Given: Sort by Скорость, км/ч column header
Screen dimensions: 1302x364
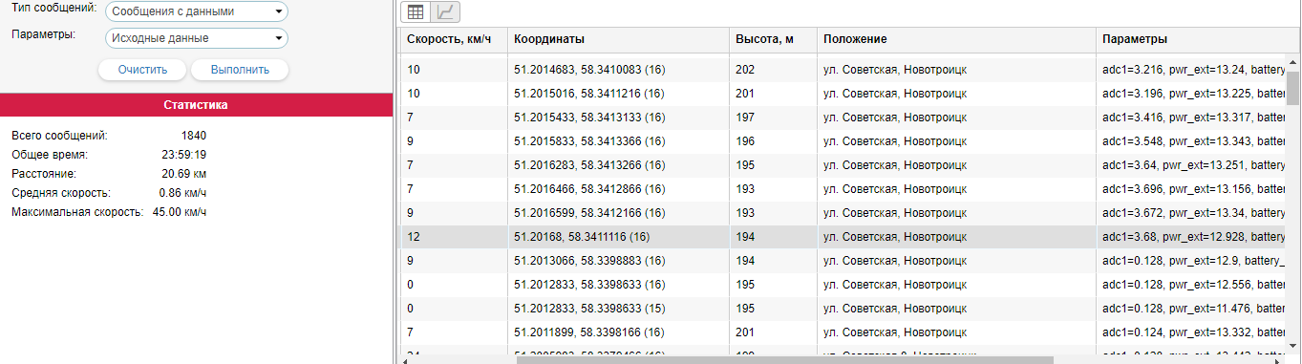Looking at the screenshot, I should tap(454, 39).
